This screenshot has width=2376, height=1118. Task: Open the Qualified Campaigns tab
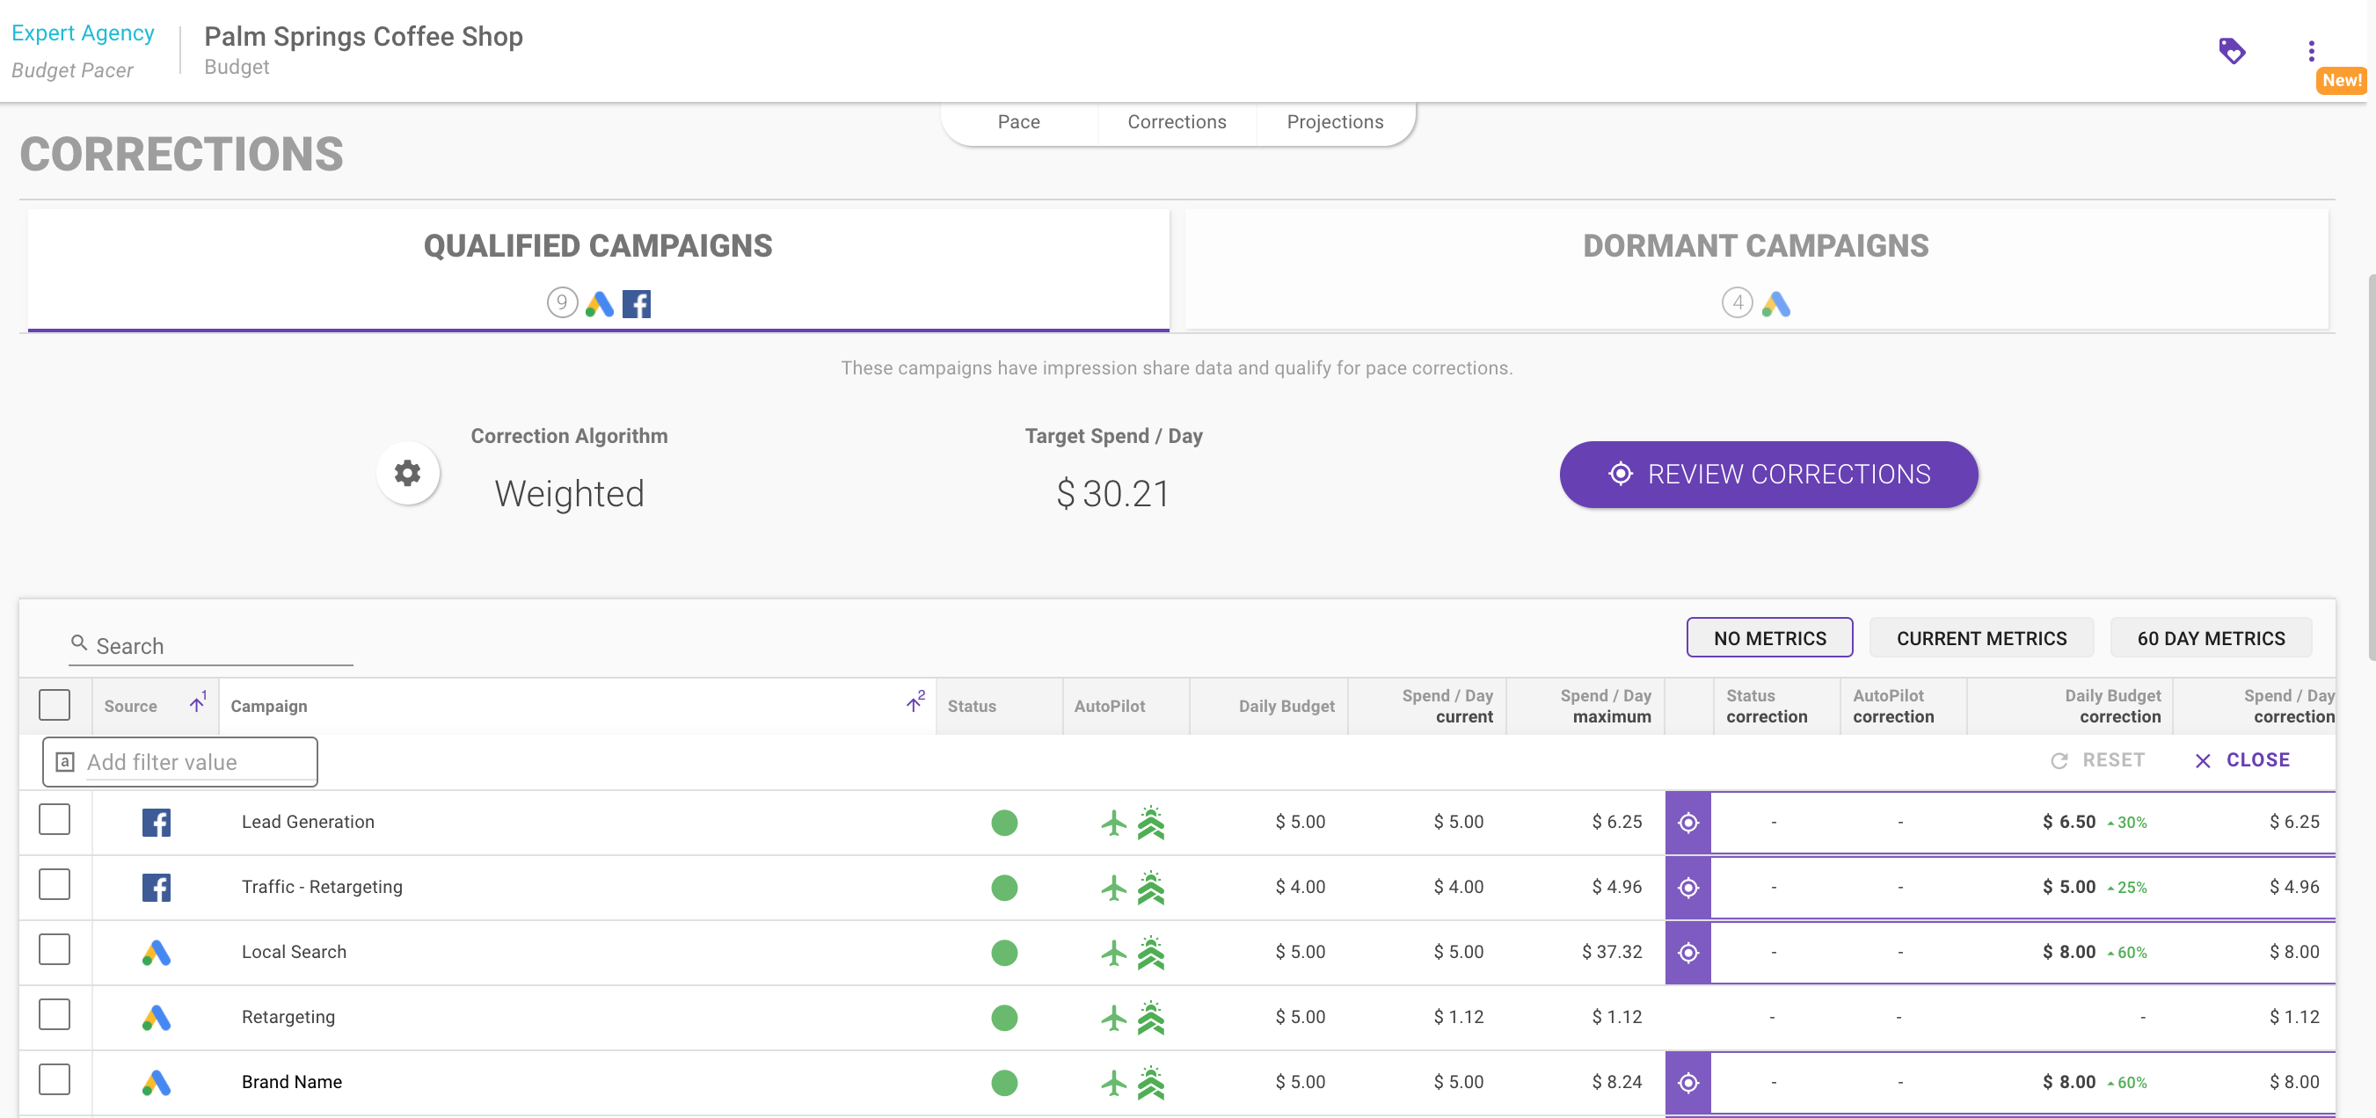tap(599, 270)
